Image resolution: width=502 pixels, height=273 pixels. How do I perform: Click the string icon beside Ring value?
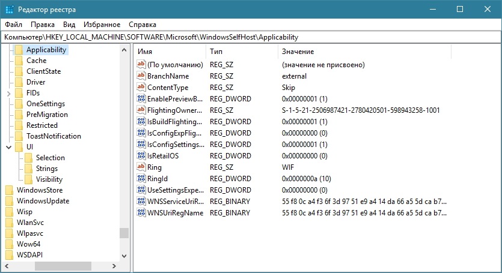[141, 167]
